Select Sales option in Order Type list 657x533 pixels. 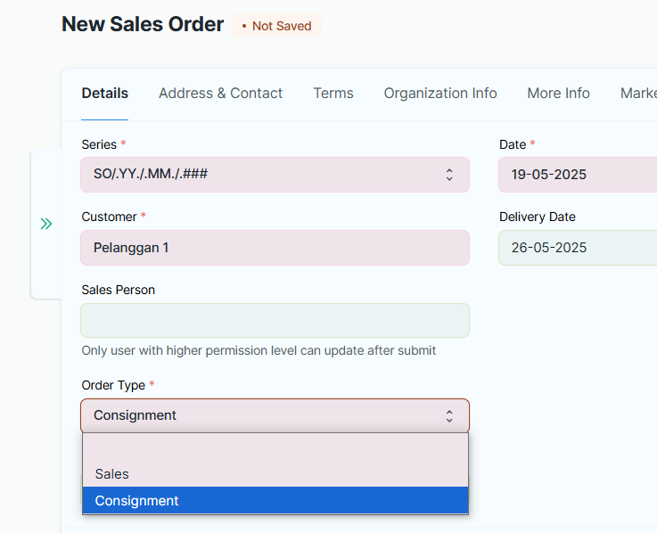[275, 474]
